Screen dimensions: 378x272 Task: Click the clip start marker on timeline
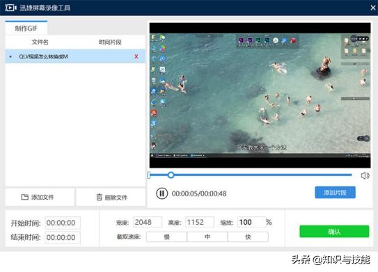click(x=149, y=175)
